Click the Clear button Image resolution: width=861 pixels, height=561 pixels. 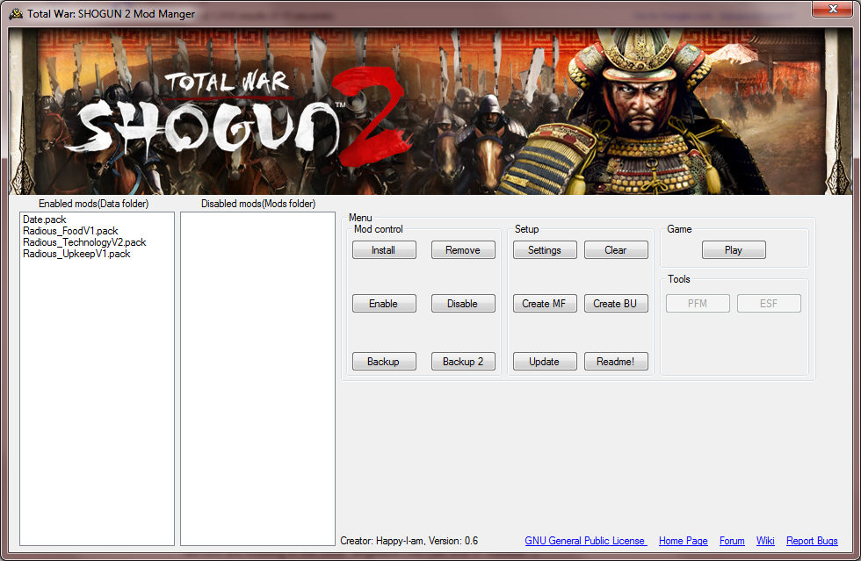[616, 249]
